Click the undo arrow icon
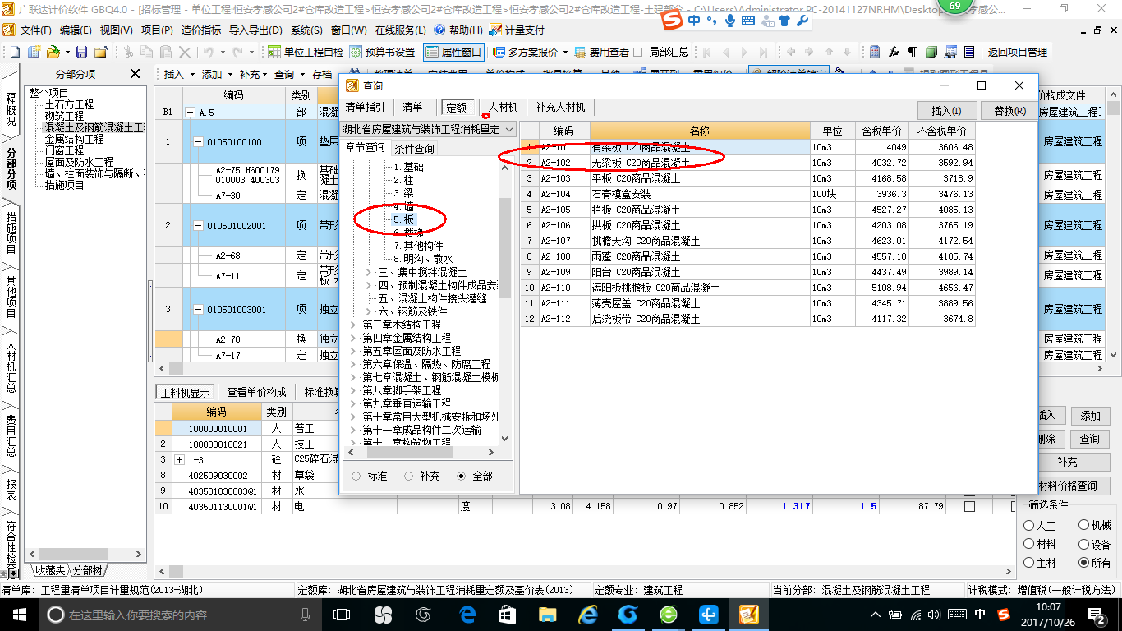This screenshot has width=1122, height=631. click(x=209, y=52)
